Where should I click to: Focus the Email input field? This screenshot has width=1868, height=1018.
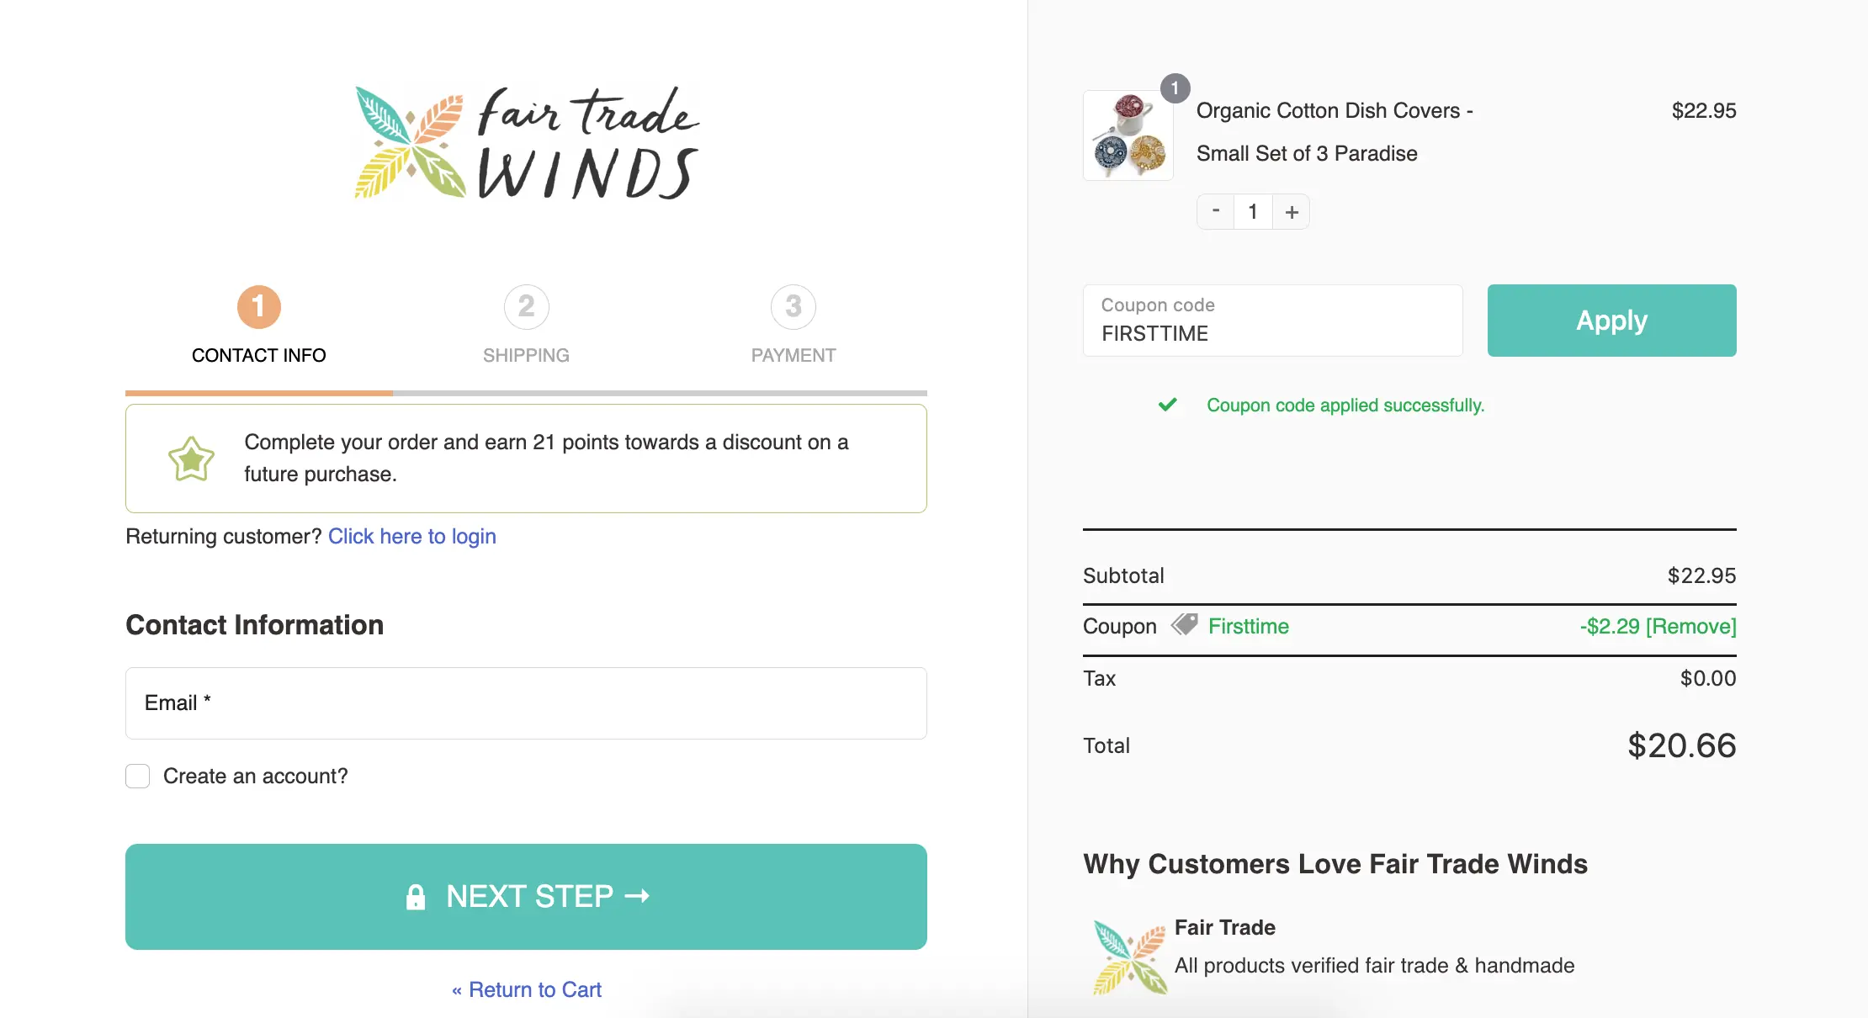pos(526,703)
